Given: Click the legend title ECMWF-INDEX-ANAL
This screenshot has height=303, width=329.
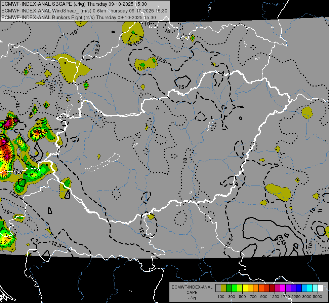Looking at the screenshot, I should coord(192,287).
